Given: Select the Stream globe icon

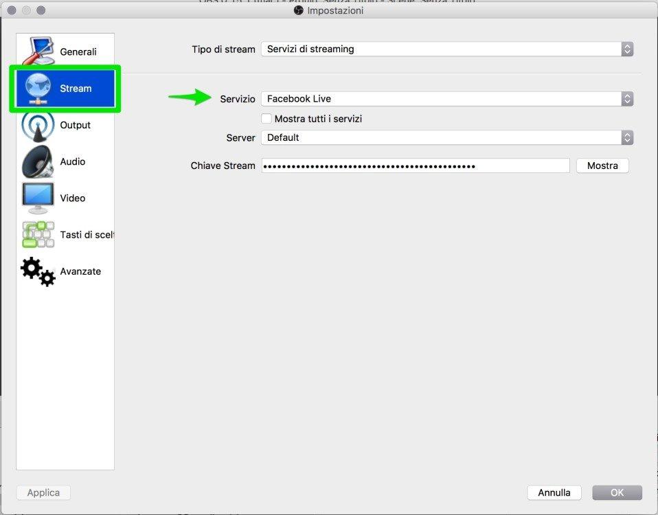Looking at the screenshot, I should pos(38,88).
